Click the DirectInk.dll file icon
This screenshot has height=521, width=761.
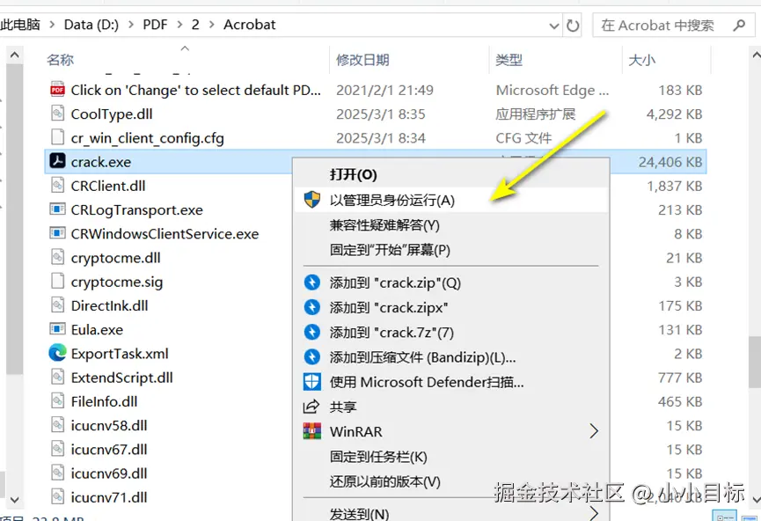point(57,305)
